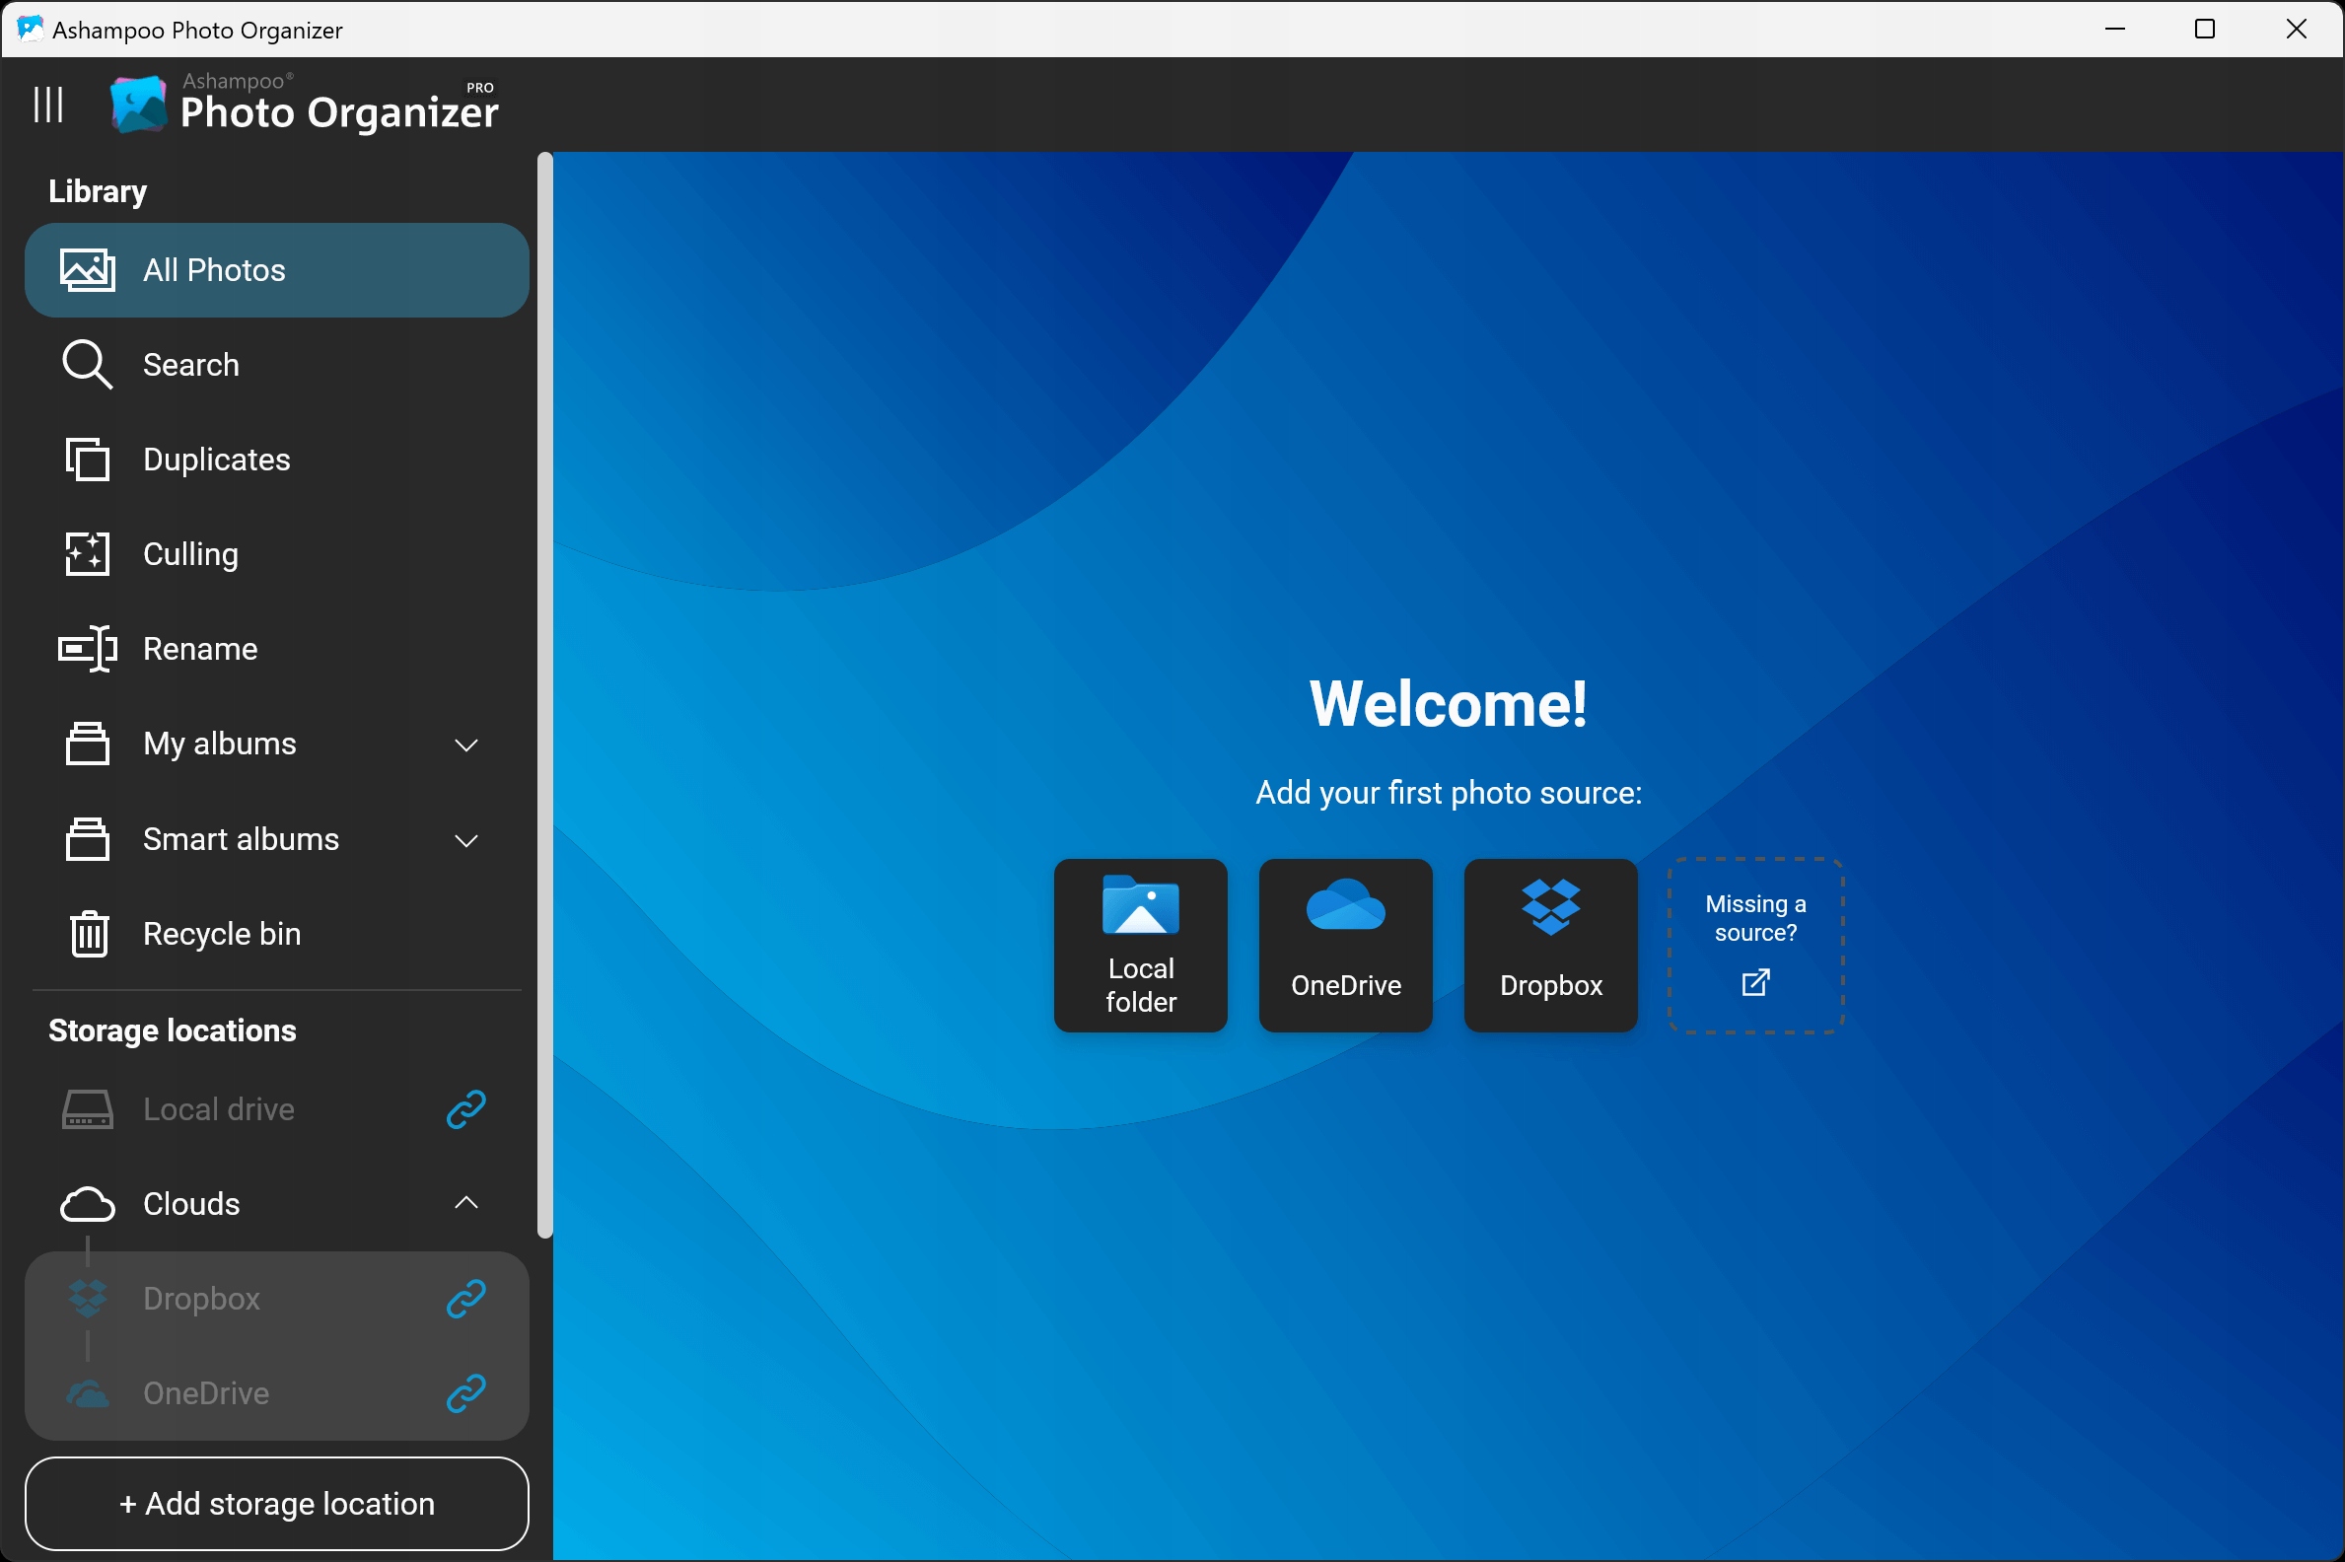Expand the Smart albums chevron
The image size is (2345, 1562).
coord(465,840)
